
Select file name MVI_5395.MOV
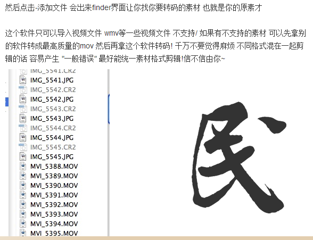[x=54, y=233]
